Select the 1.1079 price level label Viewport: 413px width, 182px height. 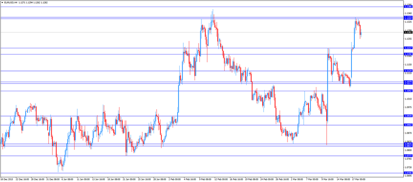[x=408, y=82]
